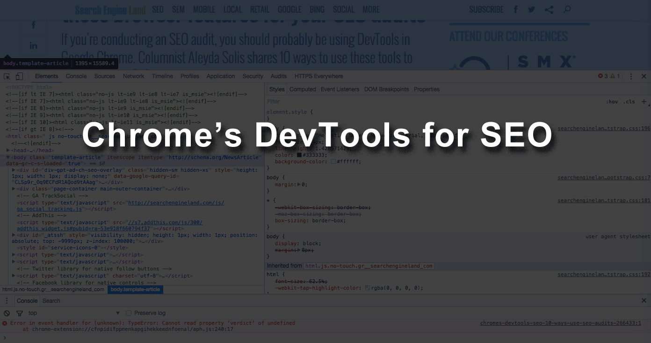The image size is (651, 343).
Task: Focus the console prompt input line
Action: (327, 337)
